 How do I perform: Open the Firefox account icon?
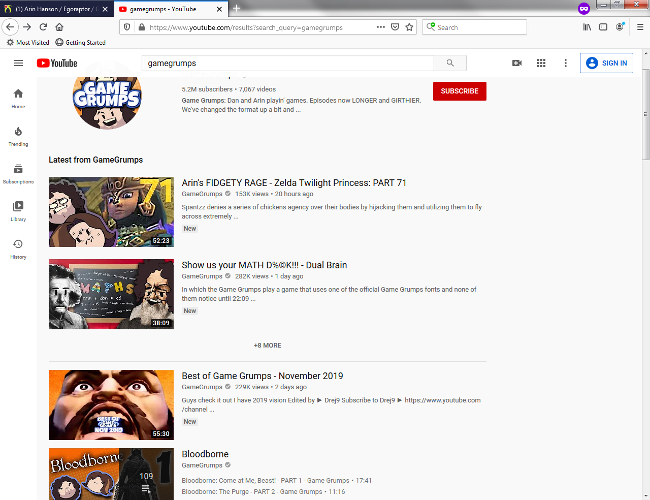(x=620, y=27)
